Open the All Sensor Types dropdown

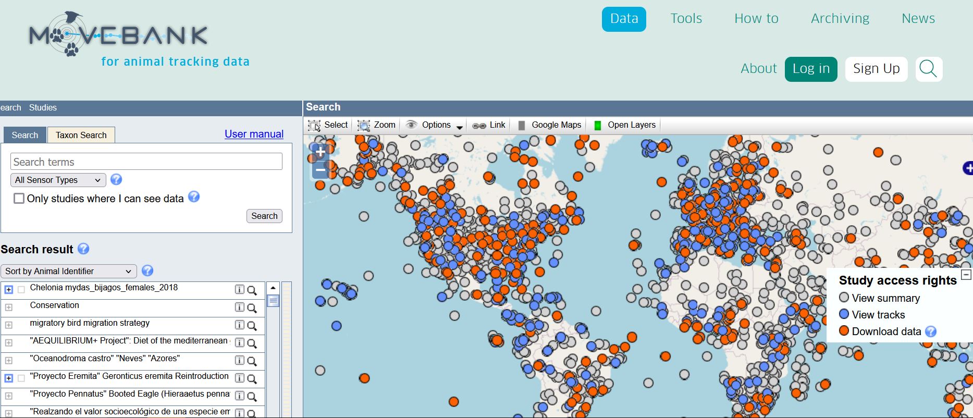(x=58, y=180)
